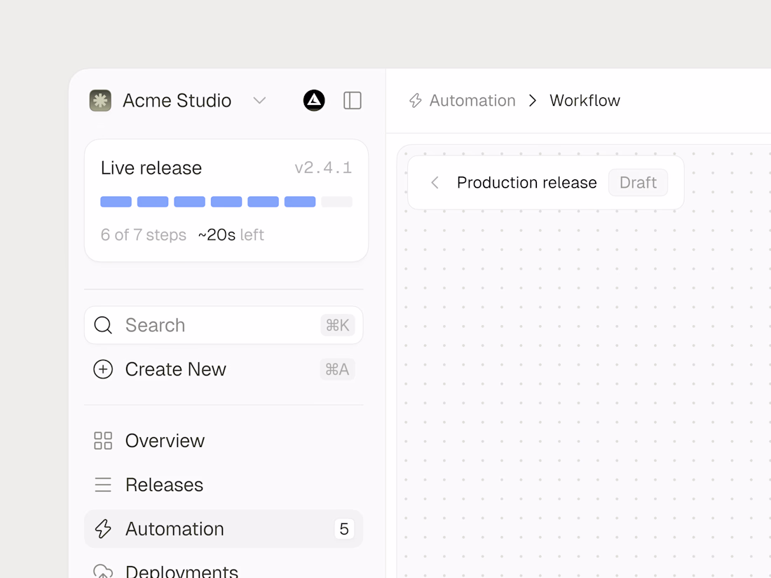The height and width of the screenshot is (578, 771).
Task: Expand the Acme Studio workspace dropdown chevron
Action: click(x=259, y=101)
